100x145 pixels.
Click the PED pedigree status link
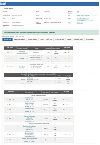78,12
